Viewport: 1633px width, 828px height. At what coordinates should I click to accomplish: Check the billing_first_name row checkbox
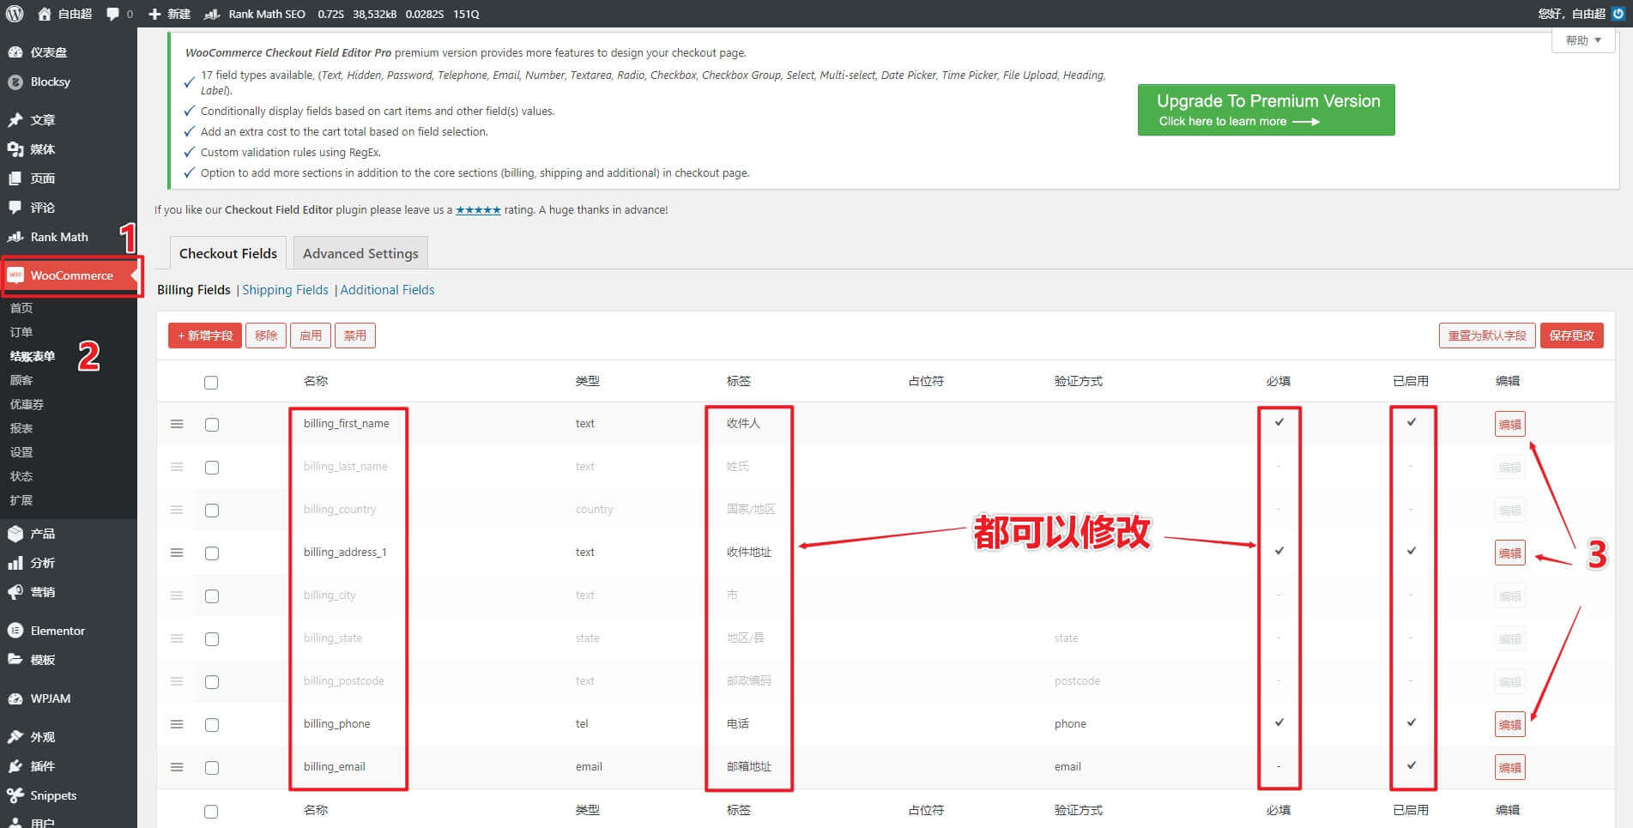click(212, 425)
